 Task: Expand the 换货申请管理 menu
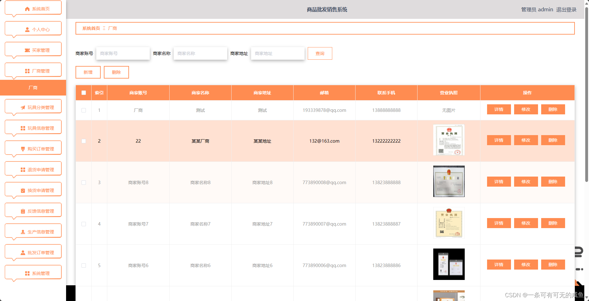coord(33,189)
